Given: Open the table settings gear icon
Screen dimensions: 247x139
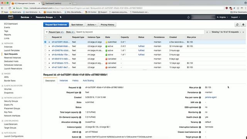Looking at the screenshot, I should click(x=243, y=25).
